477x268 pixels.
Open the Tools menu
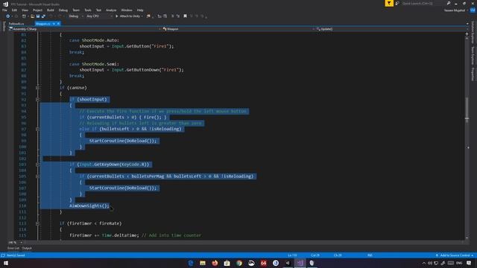tap(88, 10)
